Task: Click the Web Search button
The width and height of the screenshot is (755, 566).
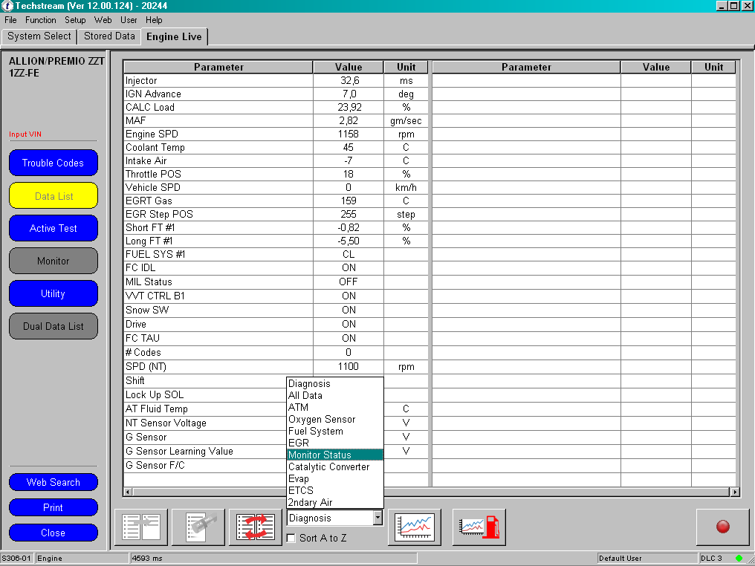Action: pyautogui.click(x=54, y=483)
